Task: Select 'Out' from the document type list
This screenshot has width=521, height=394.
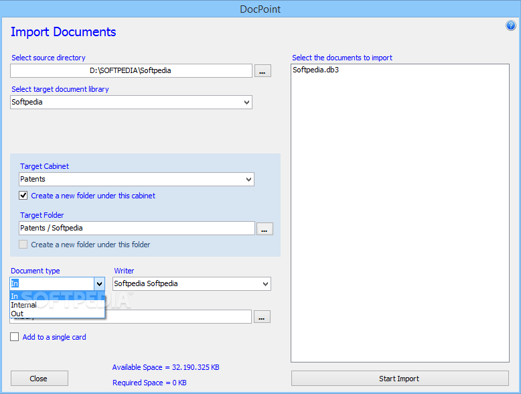Action: (x=57, y=314)
